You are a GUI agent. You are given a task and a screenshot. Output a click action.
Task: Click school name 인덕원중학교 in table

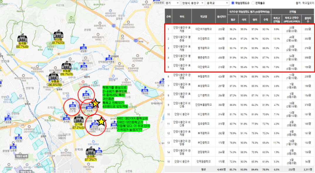[204, 161]
